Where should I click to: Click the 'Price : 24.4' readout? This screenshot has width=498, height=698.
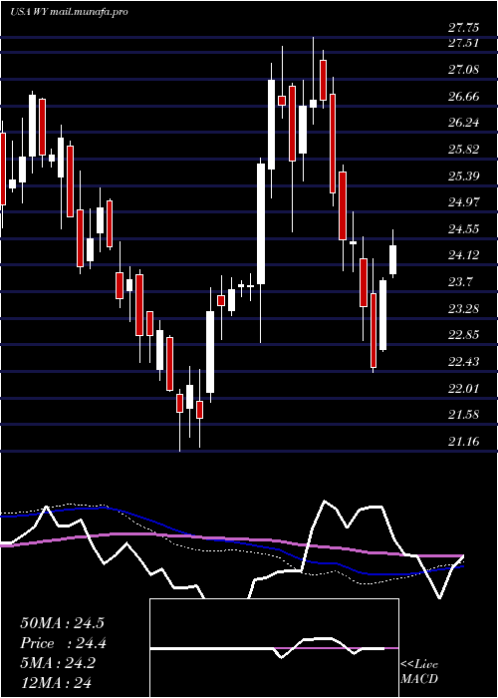[63, 643]
